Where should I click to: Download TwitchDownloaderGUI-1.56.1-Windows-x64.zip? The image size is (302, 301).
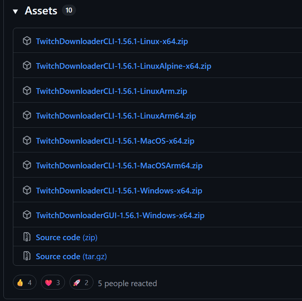click(120, 215)
